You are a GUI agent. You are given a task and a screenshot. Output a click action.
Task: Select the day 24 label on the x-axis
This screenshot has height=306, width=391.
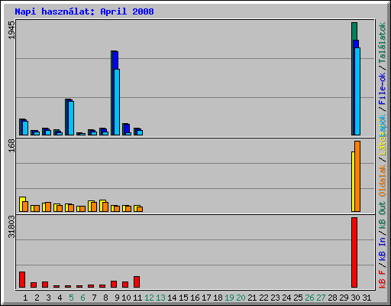click(x=286, y=298)
